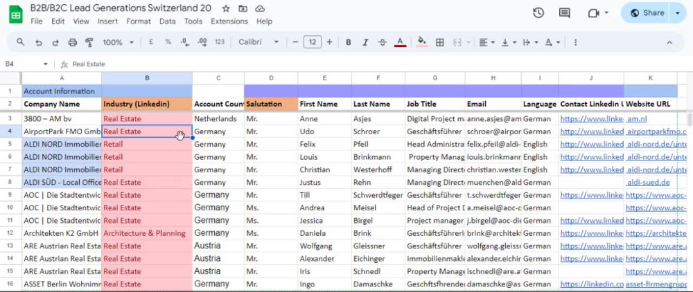Open the fill color picker

421,42
